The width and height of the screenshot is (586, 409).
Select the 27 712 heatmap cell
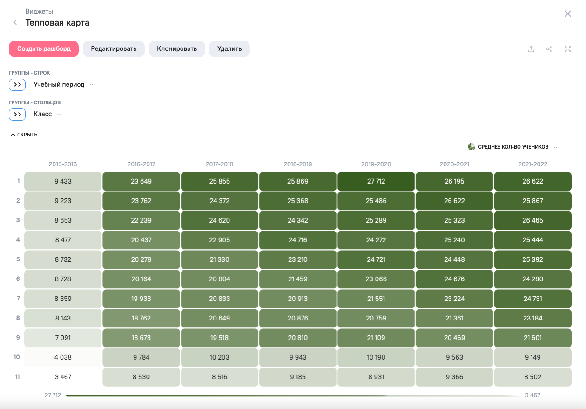click(x=376, y=181)
